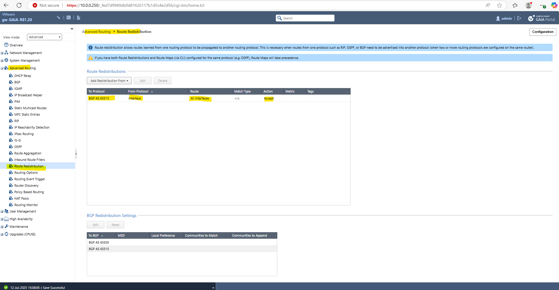The image size is (559, 290).
Task: Click in the GAiA portal Search field
Action: pos(305,18)
